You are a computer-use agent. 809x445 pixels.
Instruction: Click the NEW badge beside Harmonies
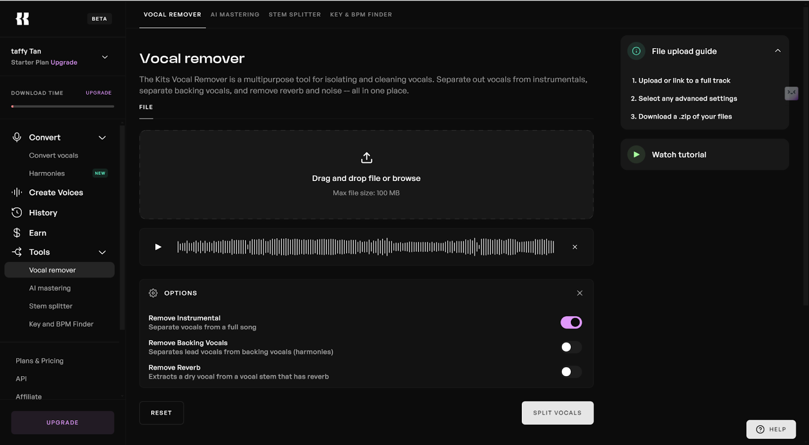click(100, 173)
